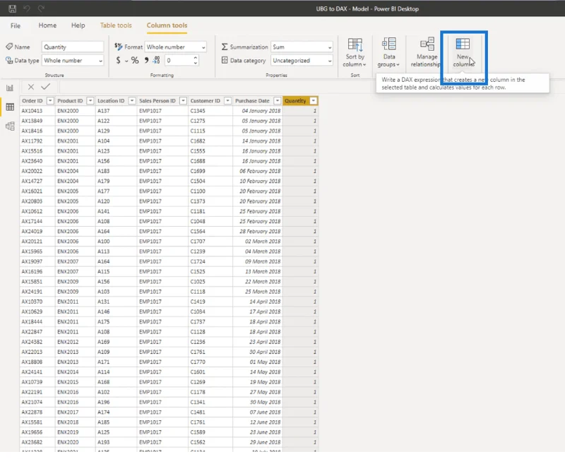Open Order ID column filter dropdown
Image resolution: width=565 pixels, height=459 pixels.
[50, 101]
